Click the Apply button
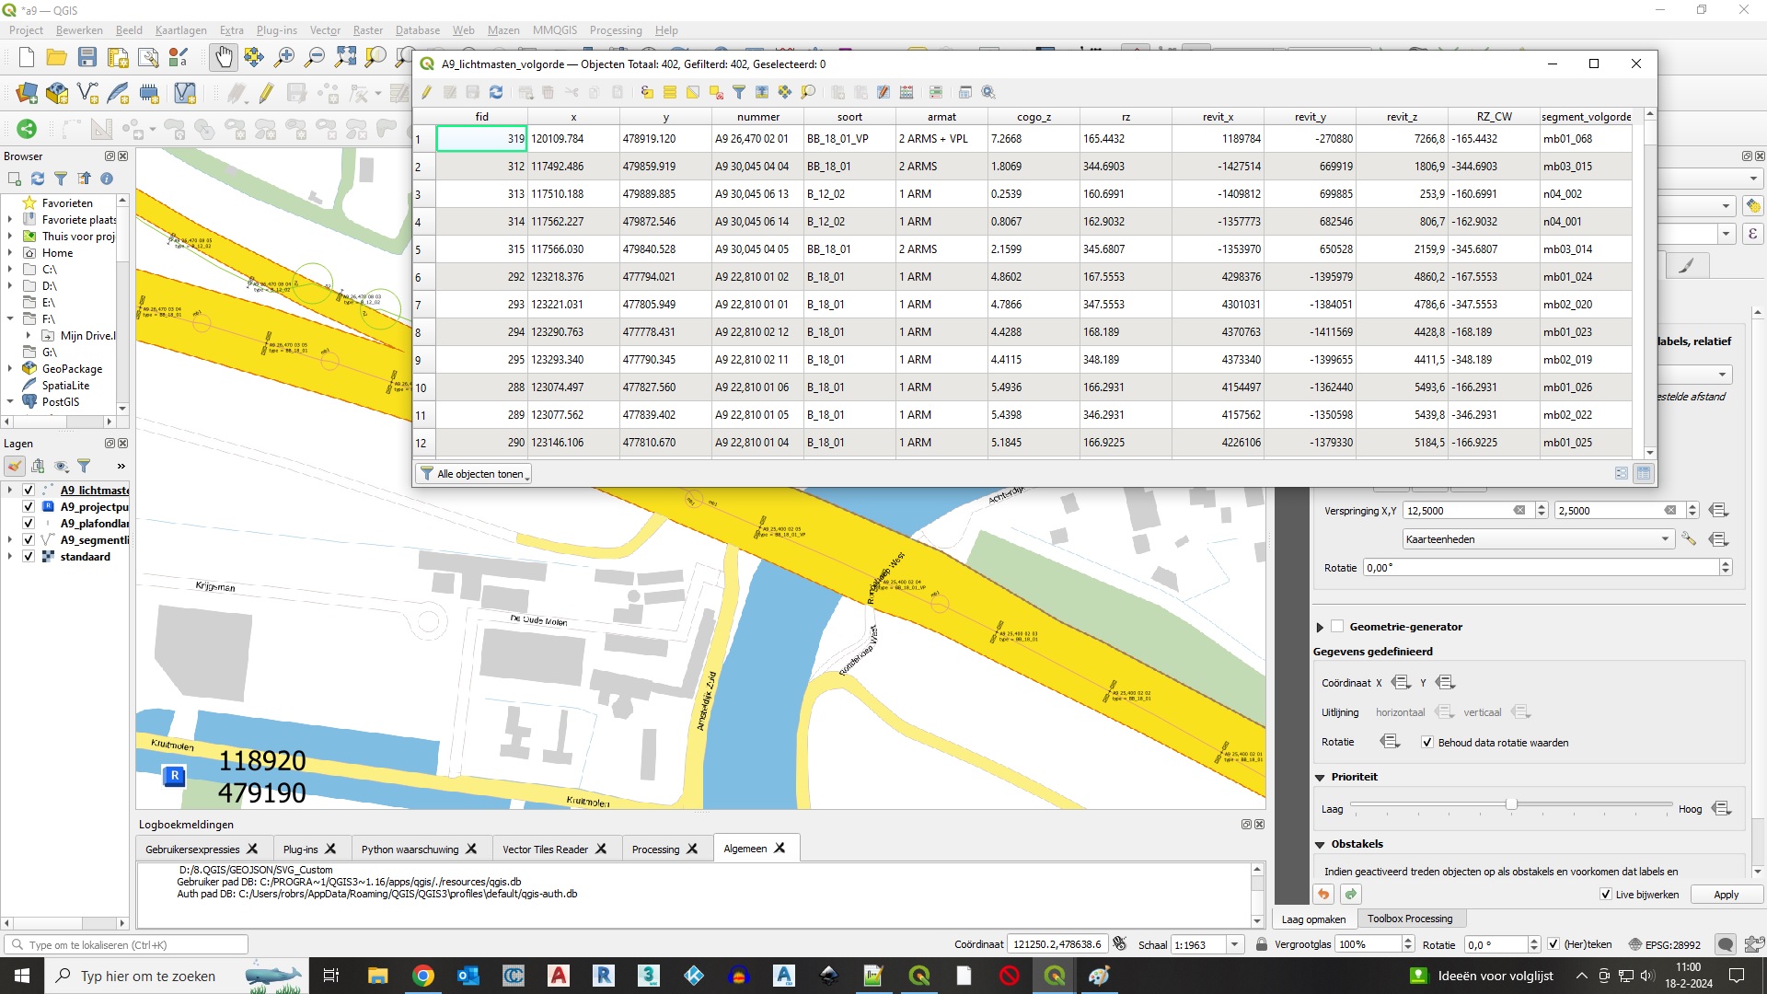1767x994 pixels. [1726, 895]
